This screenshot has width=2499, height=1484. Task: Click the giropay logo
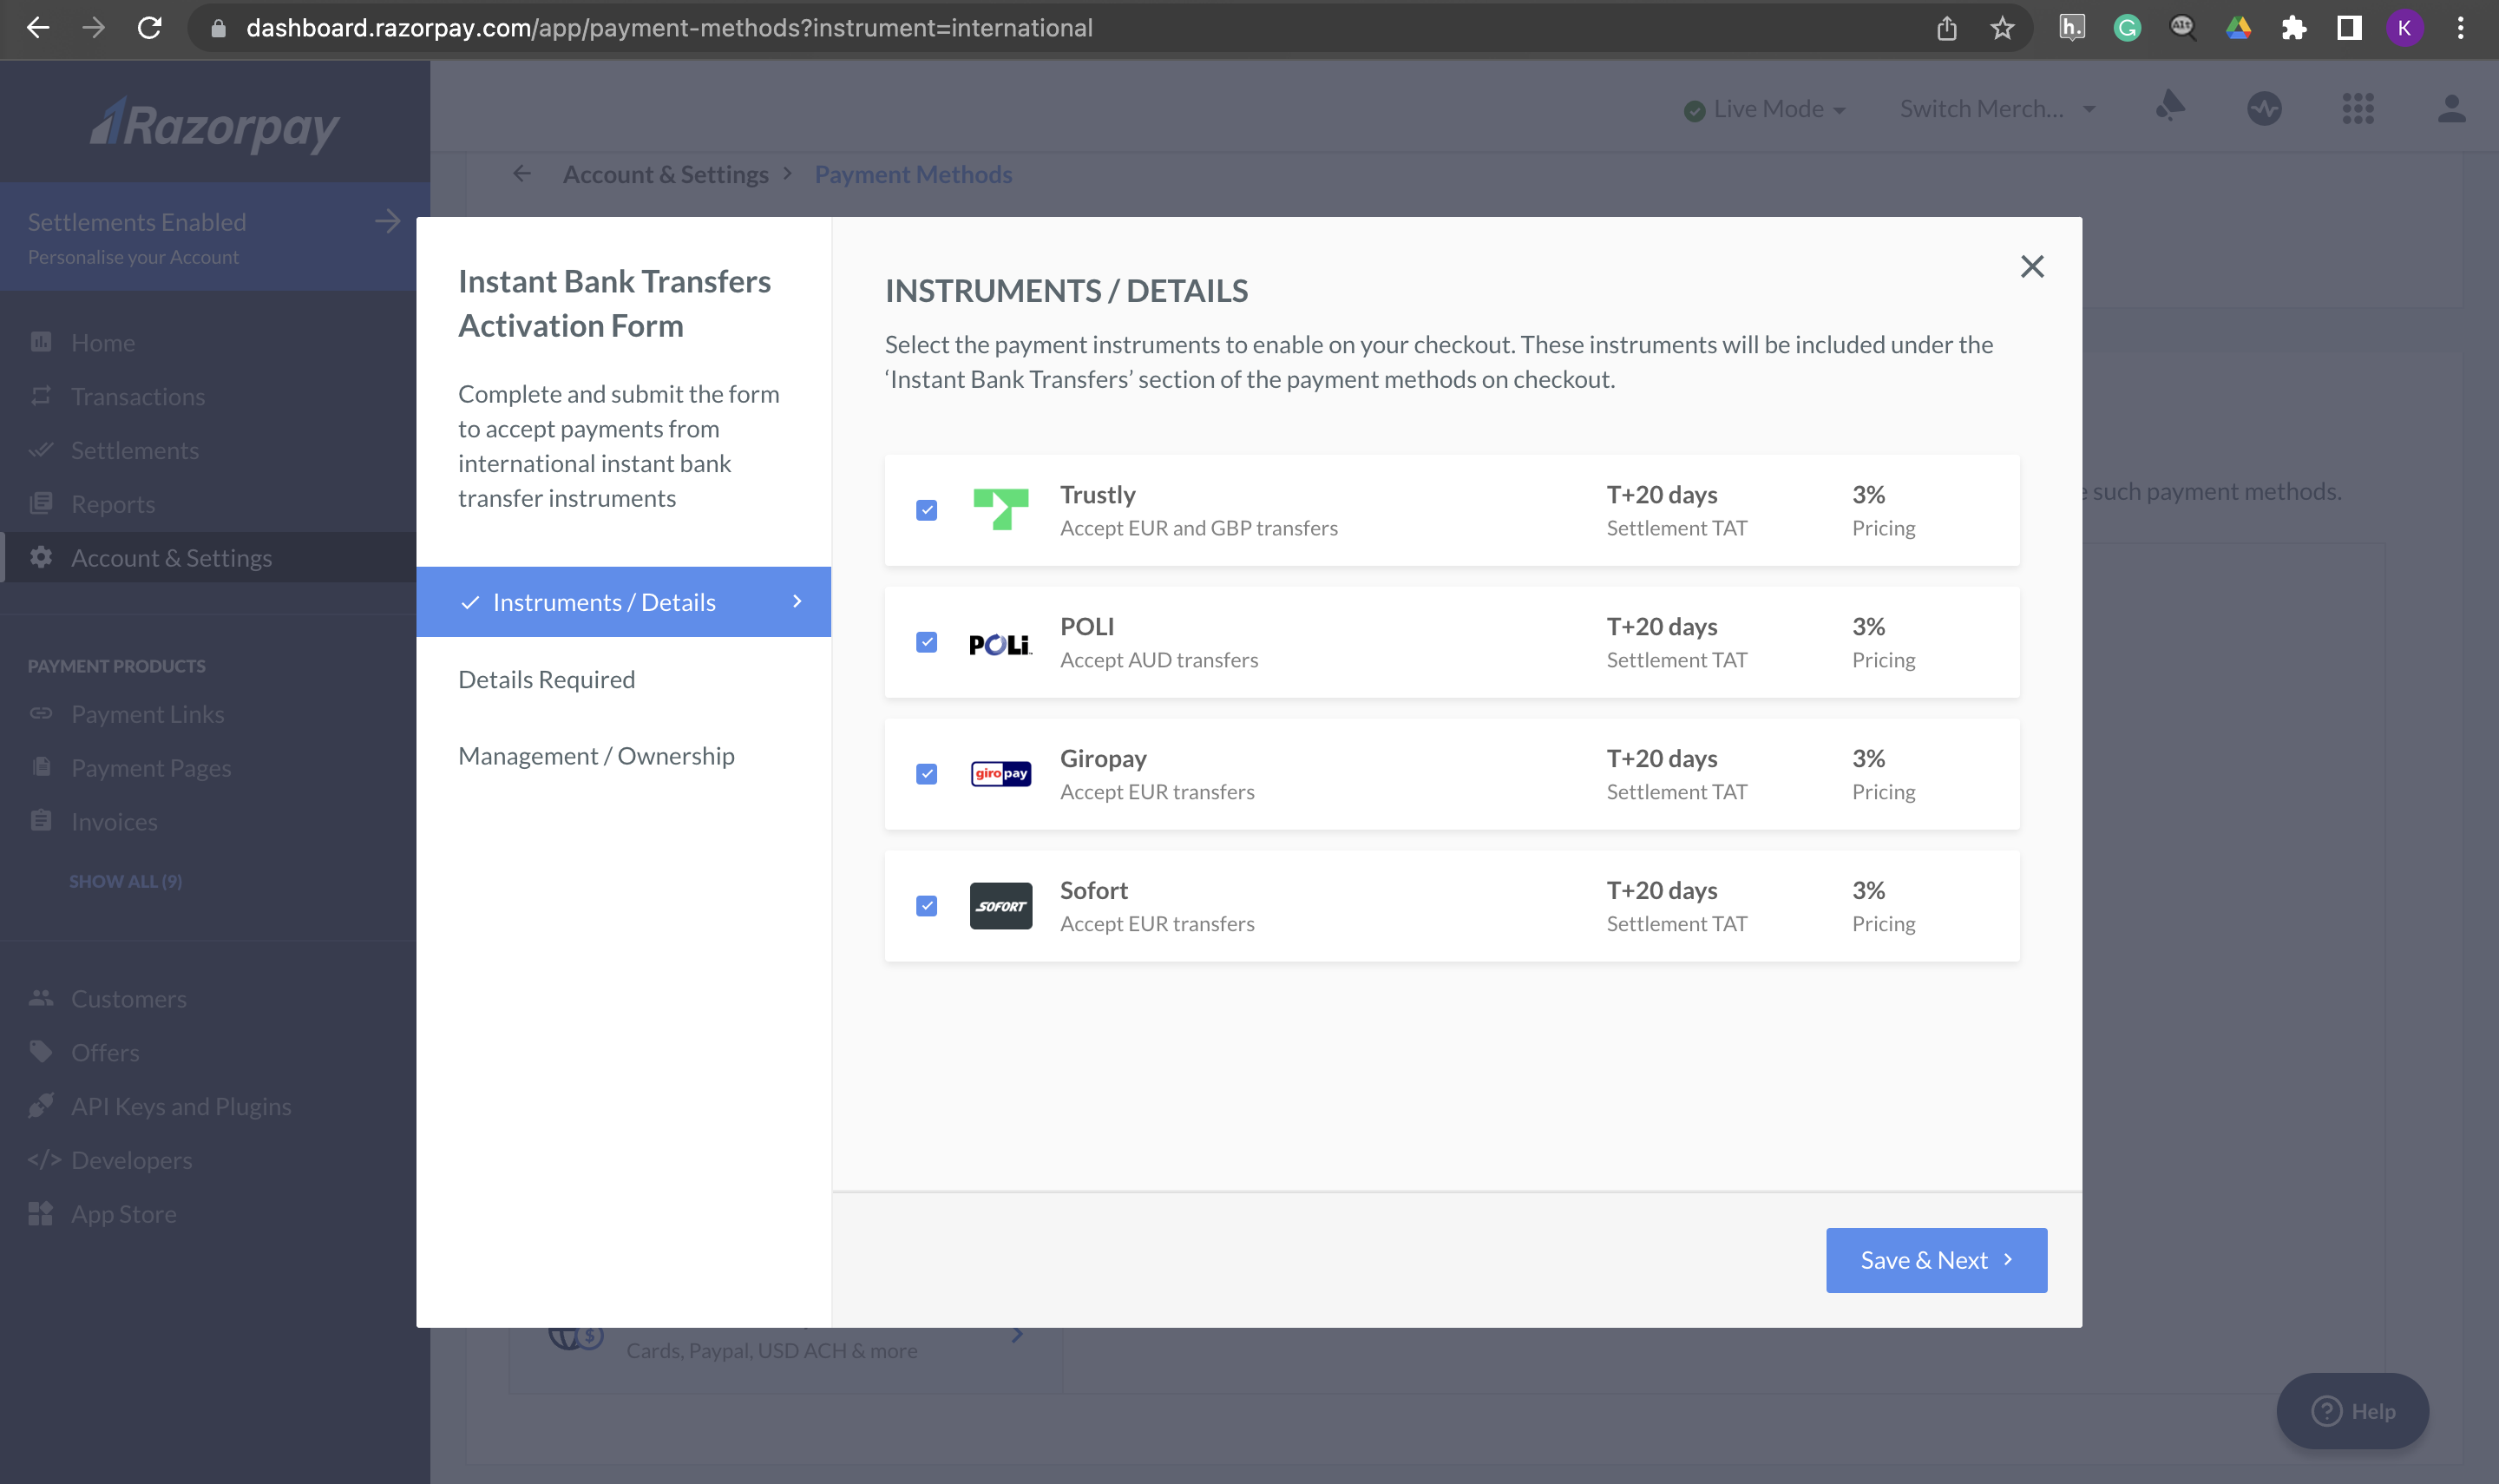[x=1000, y=774]
